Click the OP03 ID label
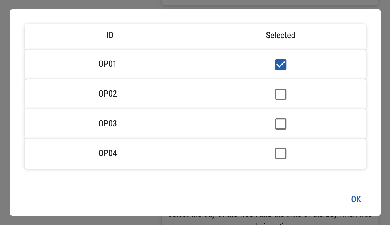Screen dimensions: 390x225 tap(108, 124)
